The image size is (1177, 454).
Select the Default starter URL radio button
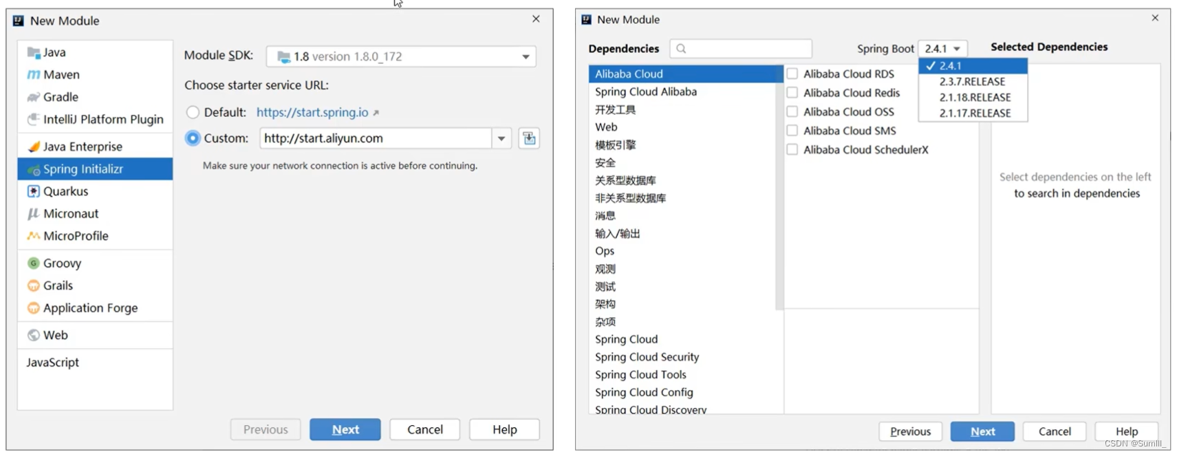193,112
